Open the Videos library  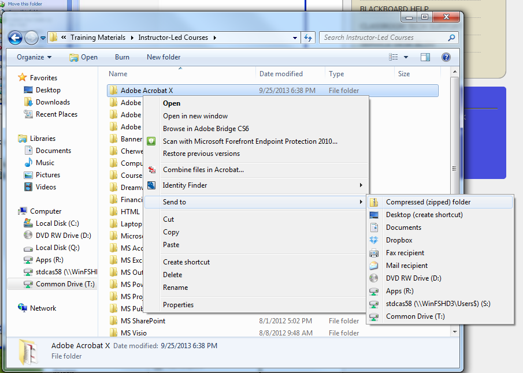coord(46,187)
